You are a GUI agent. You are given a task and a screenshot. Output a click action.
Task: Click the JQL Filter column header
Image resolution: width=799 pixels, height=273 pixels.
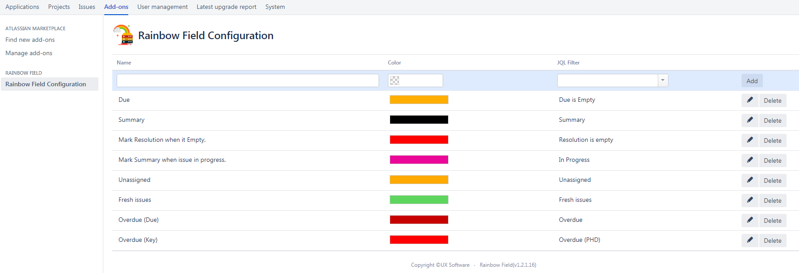[568, 63]
